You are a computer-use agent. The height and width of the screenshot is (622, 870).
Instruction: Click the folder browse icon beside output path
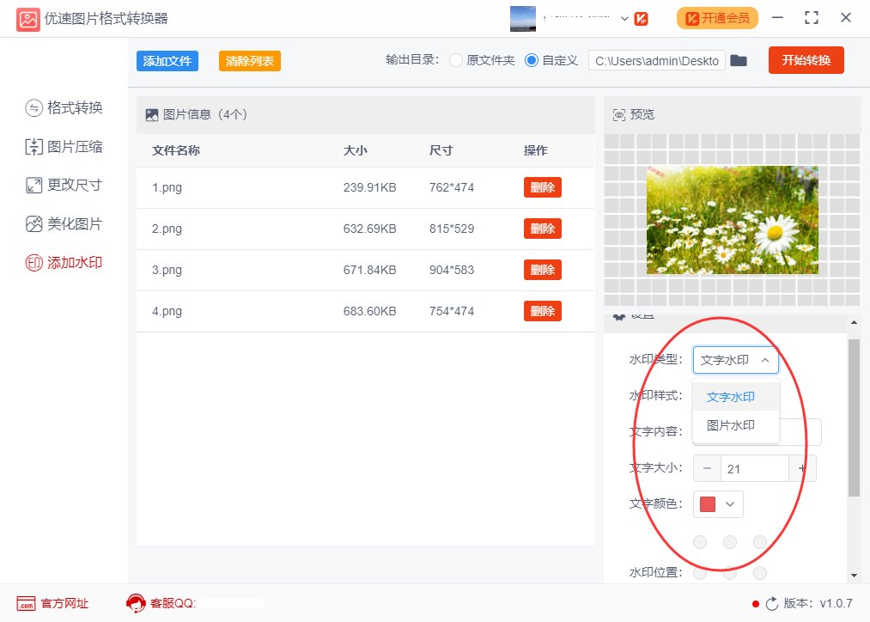click(x=739, y=60)
